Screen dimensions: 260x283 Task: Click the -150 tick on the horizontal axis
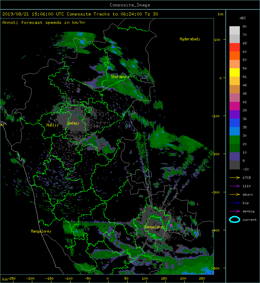pyautogui.click(x=49, y=279)
